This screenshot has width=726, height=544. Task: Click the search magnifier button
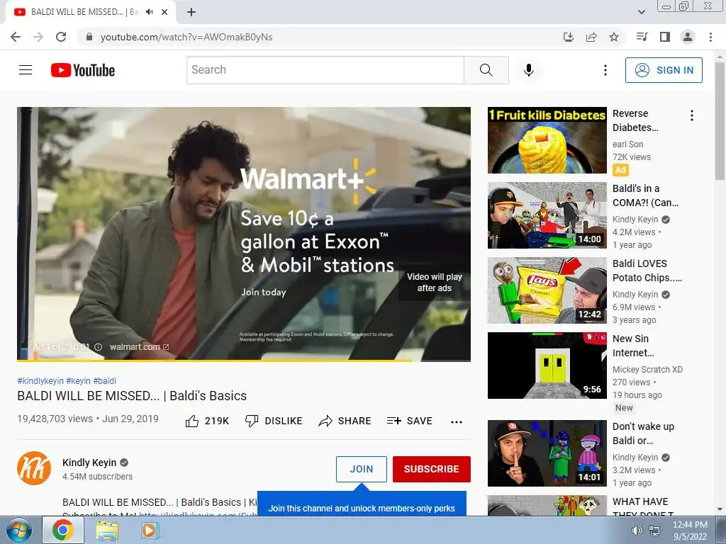tap(486, 70)
